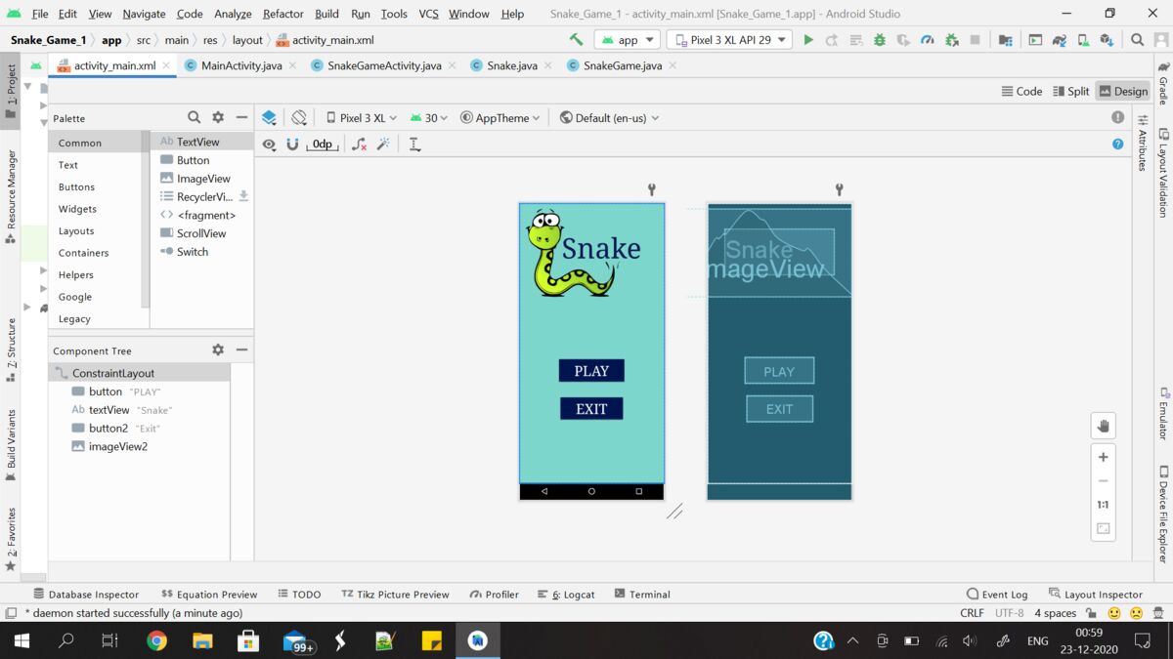Click the Make Project hammer icon
This screenshot has height=659, width=1173.
(x=576, y=40)
